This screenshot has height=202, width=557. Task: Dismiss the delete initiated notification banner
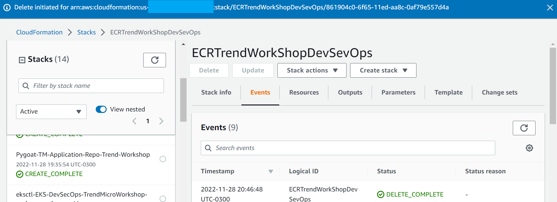(x=550, y=8)
